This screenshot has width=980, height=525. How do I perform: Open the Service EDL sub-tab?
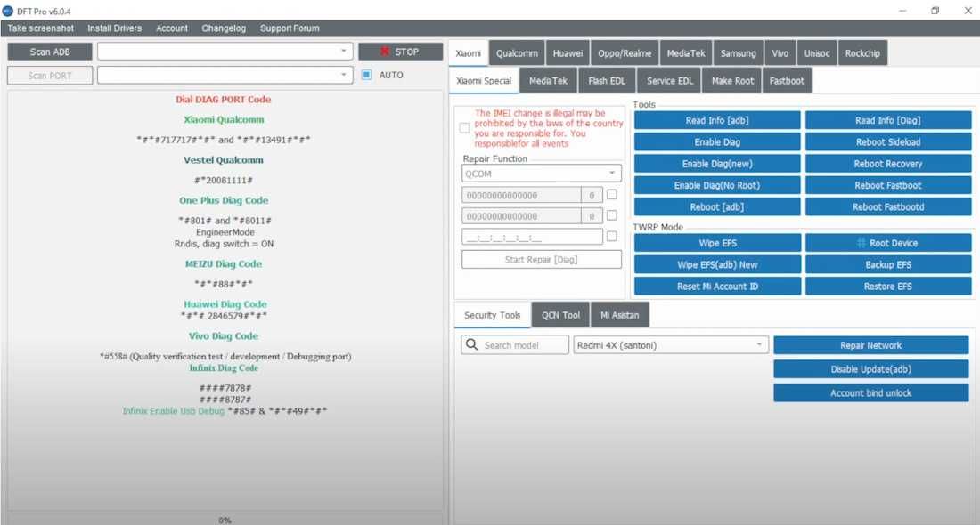coord(670,80)
